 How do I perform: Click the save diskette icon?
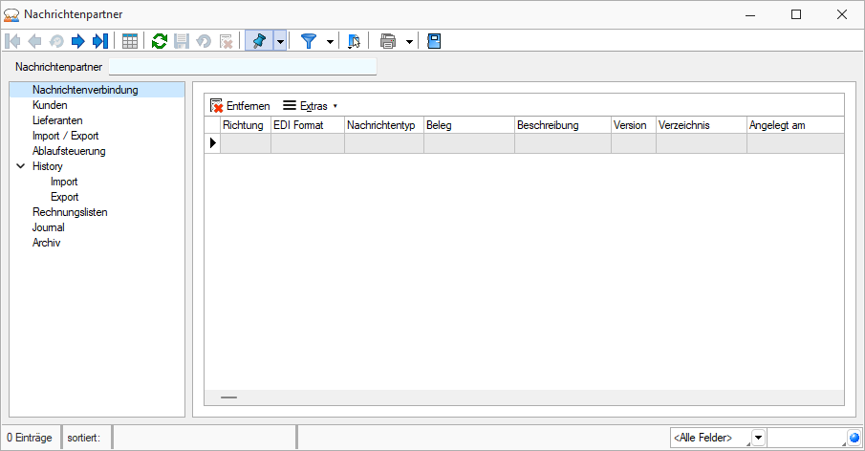[x=182, y=41]
